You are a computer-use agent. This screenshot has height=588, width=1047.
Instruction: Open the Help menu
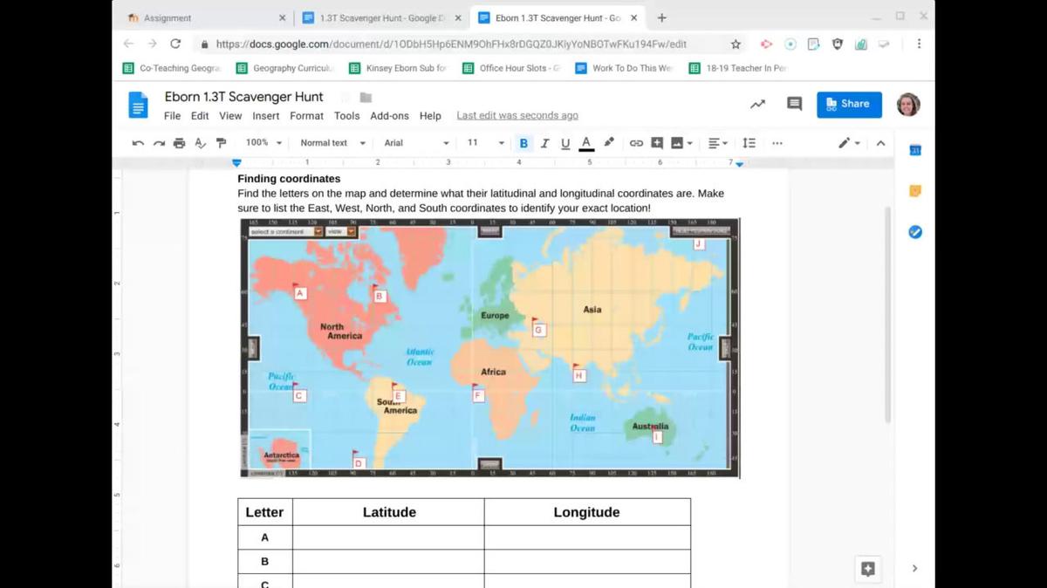pos(430,115)
